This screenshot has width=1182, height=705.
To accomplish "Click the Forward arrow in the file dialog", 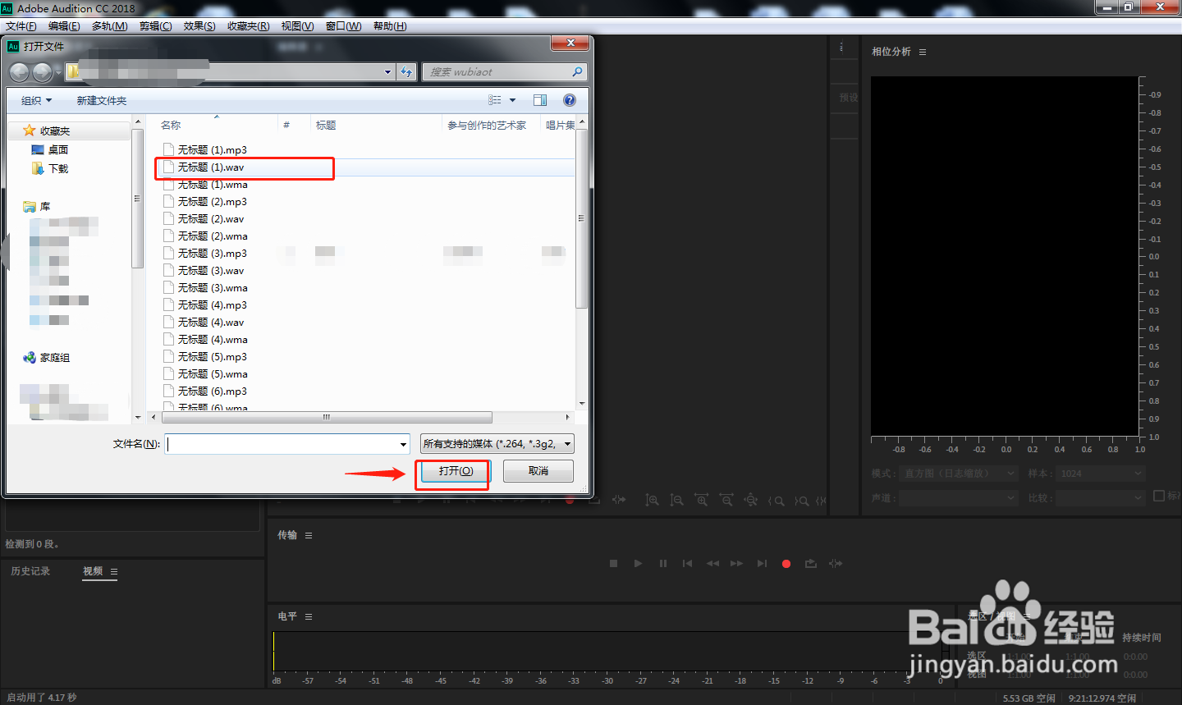I will point(42,72).
